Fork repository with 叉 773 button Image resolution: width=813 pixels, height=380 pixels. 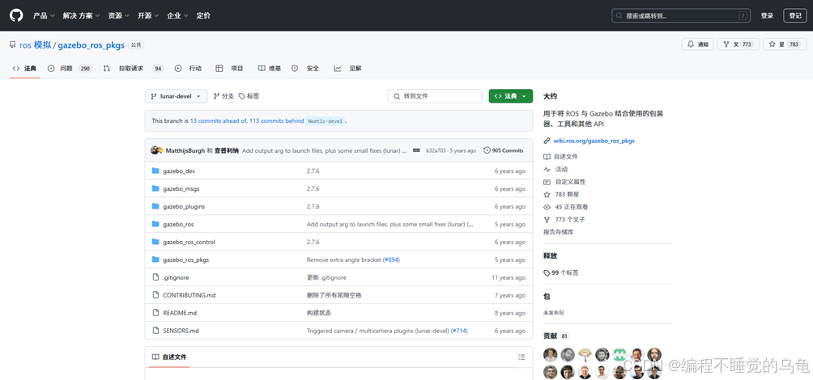[x=739, y=44]
